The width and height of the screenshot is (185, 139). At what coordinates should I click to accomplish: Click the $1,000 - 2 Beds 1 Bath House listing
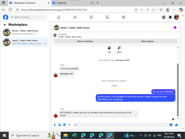pos(70,37)
